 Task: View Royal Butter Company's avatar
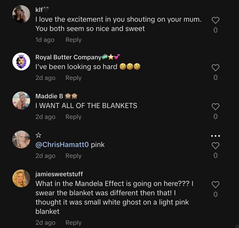pyautogui.click(x=21, y=61)
